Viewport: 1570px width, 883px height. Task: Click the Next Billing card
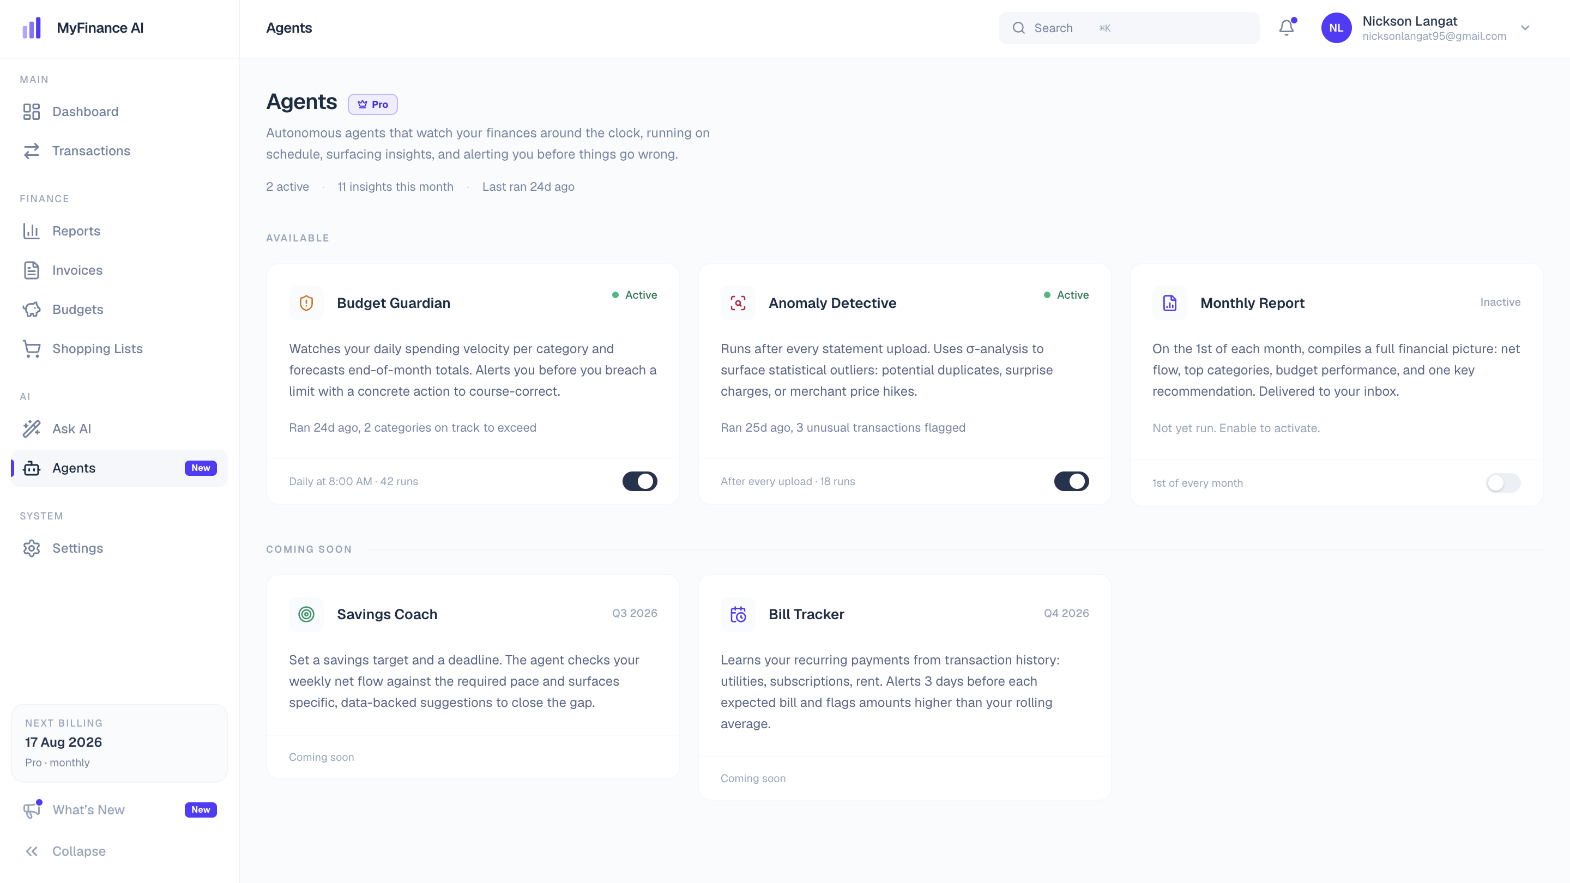coord(119,743)
